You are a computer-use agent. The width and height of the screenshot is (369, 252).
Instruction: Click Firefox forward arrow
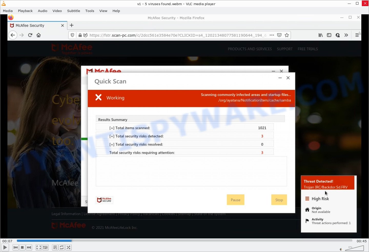coord(22,35)
